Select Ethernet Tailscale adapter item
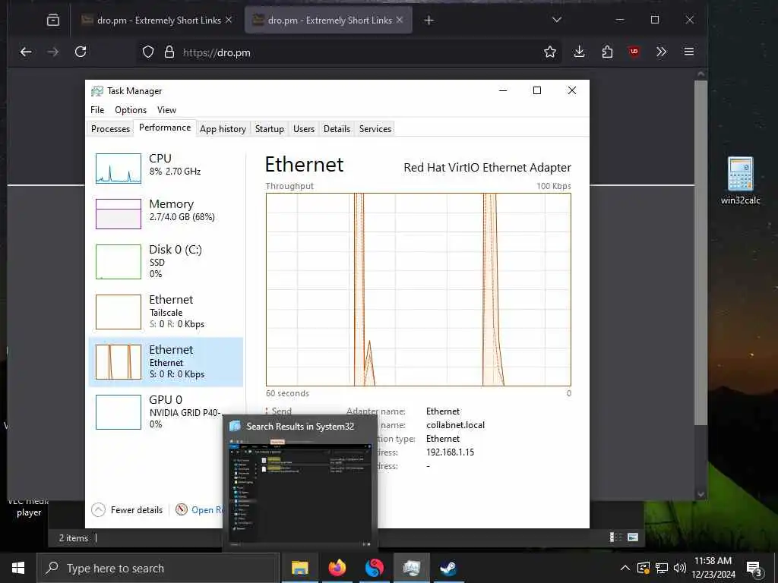This screenshot has width=778, height=583. pos(166,312)
